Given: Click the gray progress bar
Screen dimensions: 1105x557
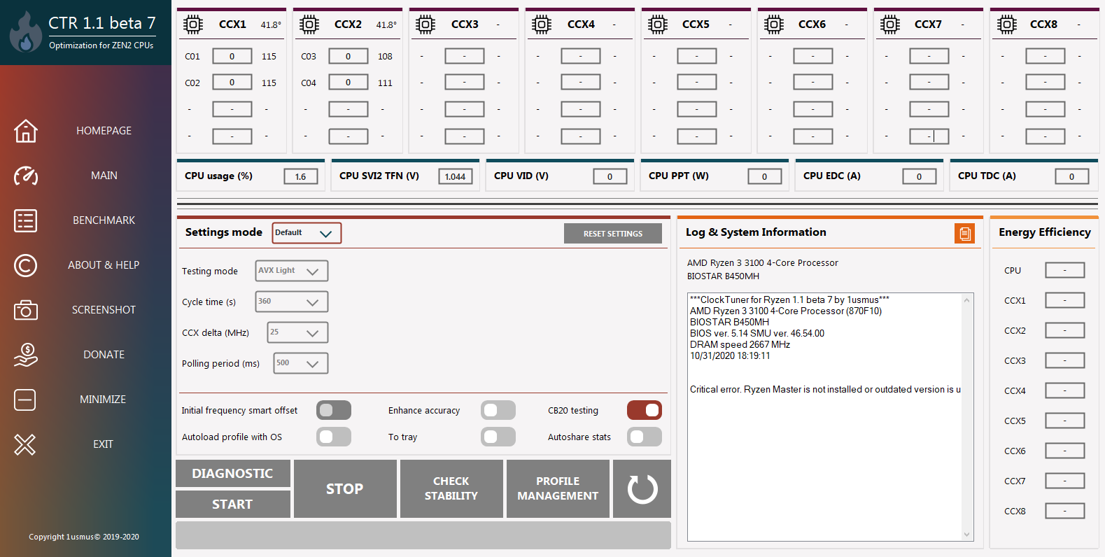Looking at the screenshot, I should click(423, 535).
